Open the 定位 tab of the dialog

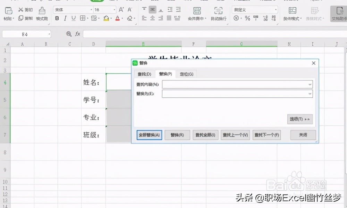[x=186, y=74]
